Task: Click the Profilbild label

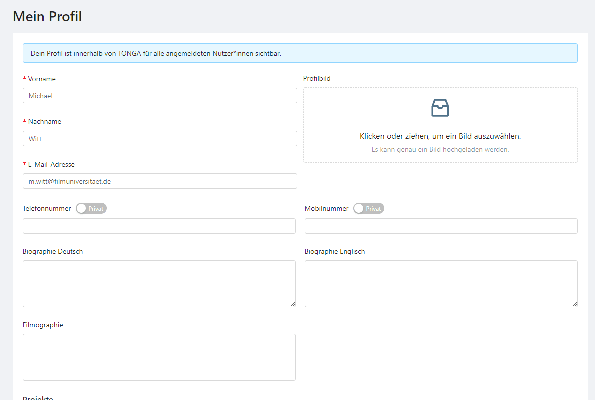Action: point(317,78)
